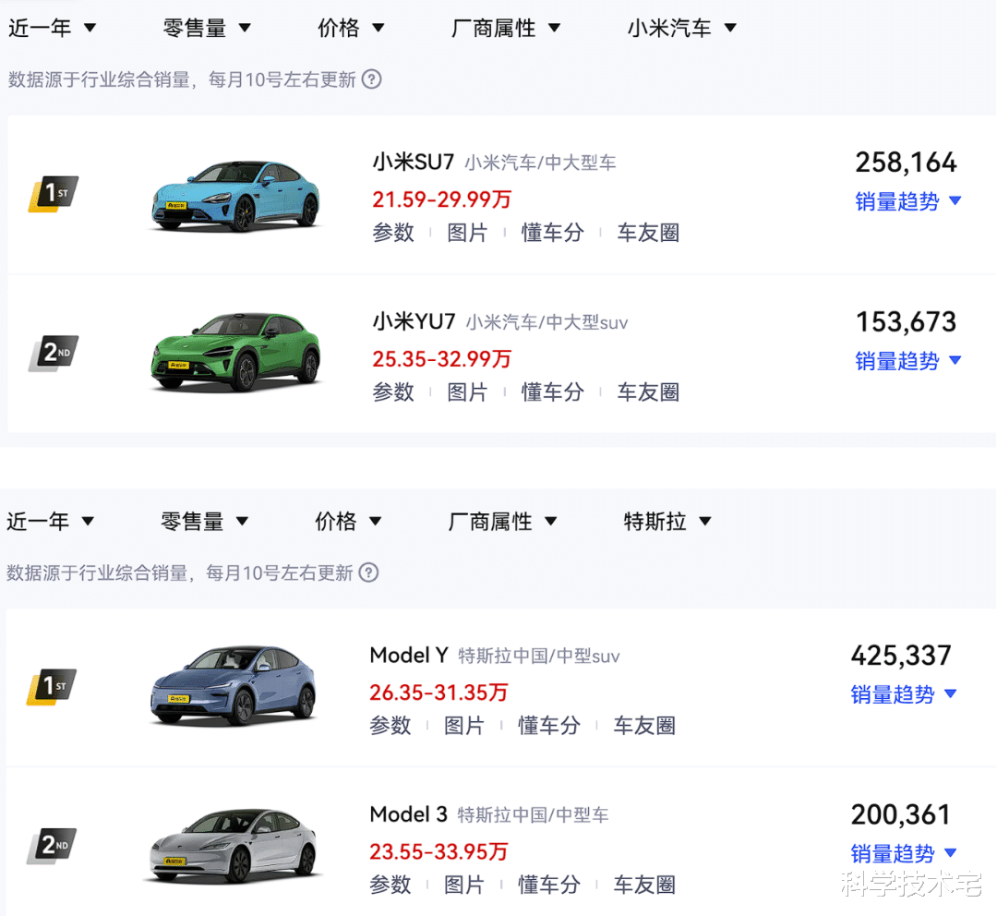Screen dimensions: 997x916
Task: Click the 23.55-33.95万 price text
Action: tap(438, 851)
